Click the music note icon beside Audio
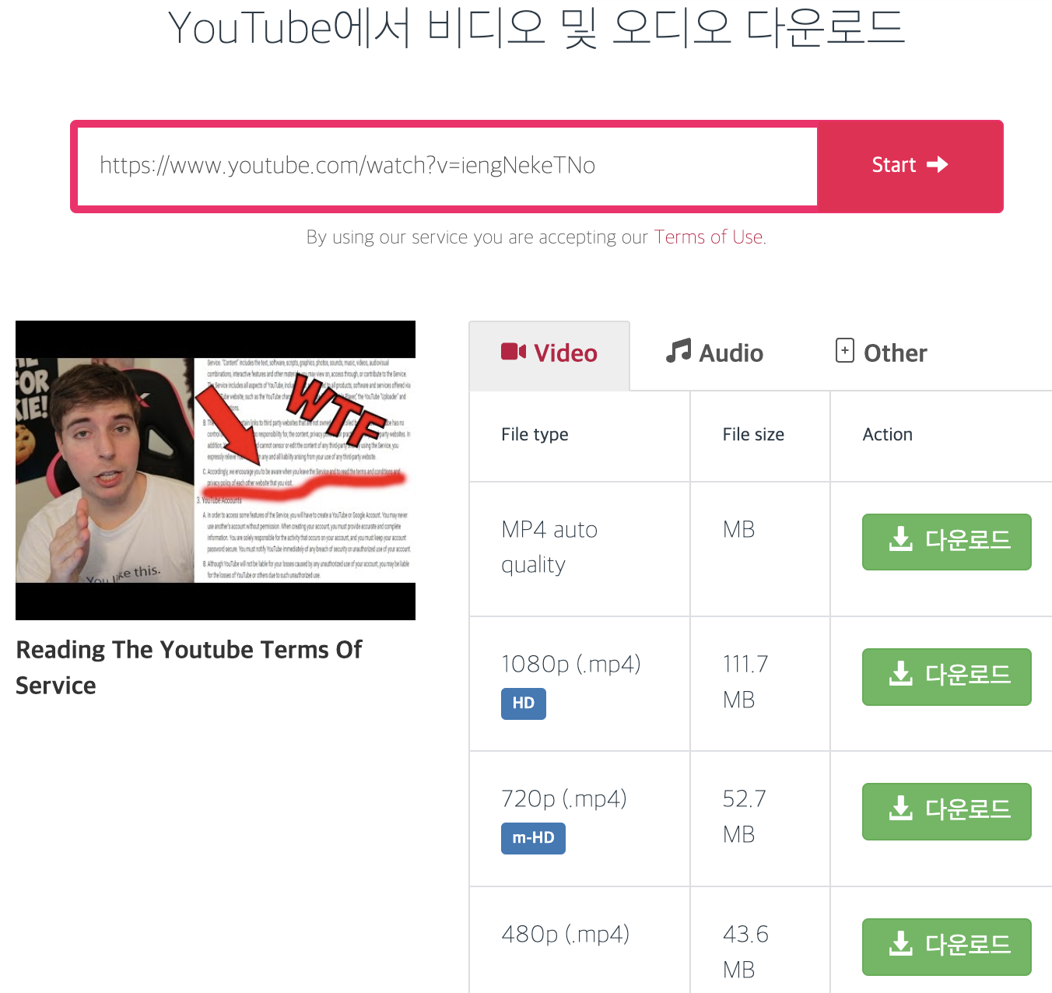This screenshot has height=993, width=1052. pyautogui.click(x=676, y=352)
